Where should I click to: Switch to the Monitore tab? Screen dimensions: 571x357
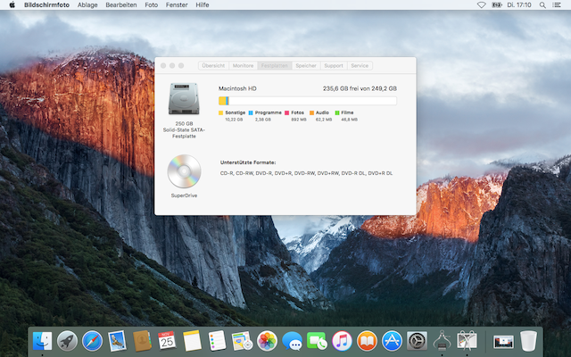tap(243, 65)
